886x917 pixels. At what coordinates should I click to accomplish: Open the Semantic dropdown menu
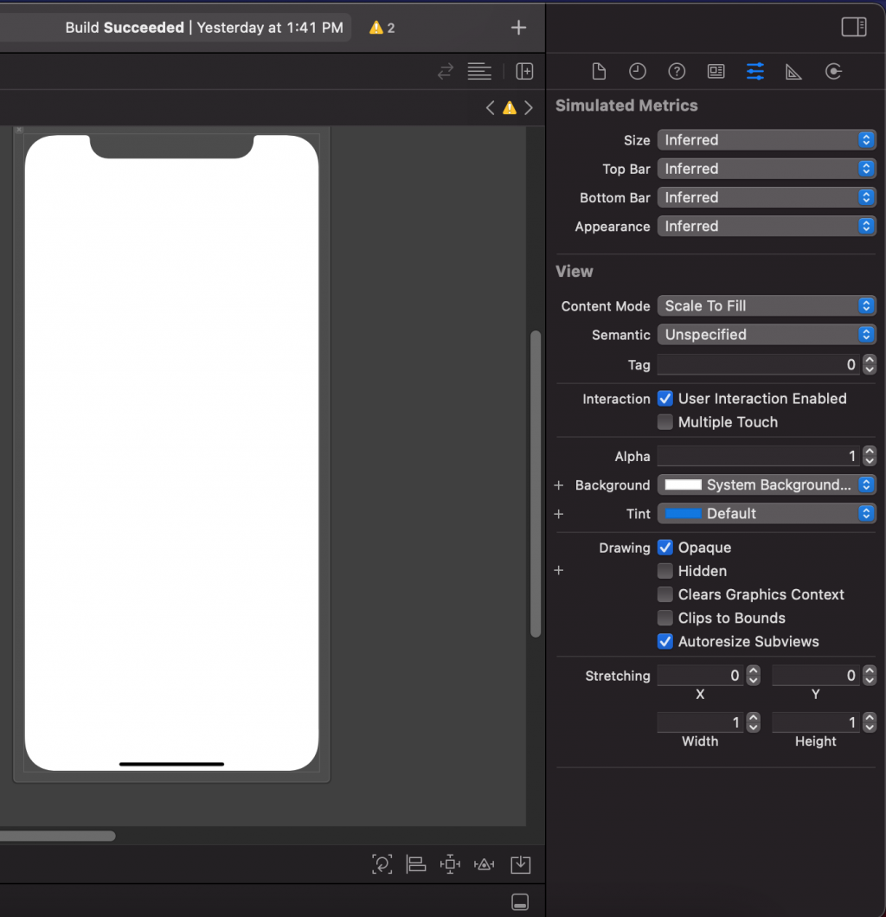point(766,335)
